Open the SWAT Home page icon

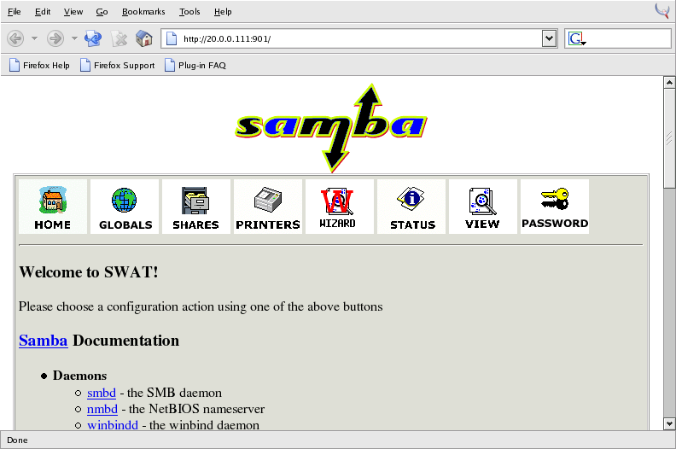53,207
